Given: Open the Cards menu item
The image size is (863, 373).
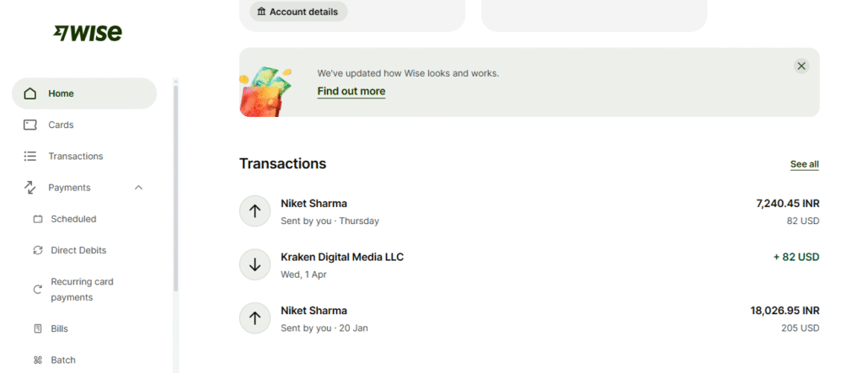Looking at the screenshot, I should (61, 125).
